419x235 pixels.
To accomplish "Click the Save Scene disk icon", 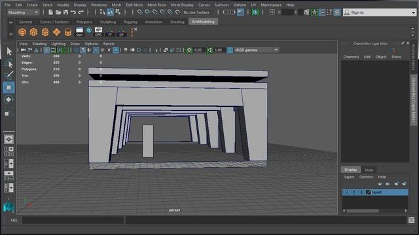I will point(65,12).
